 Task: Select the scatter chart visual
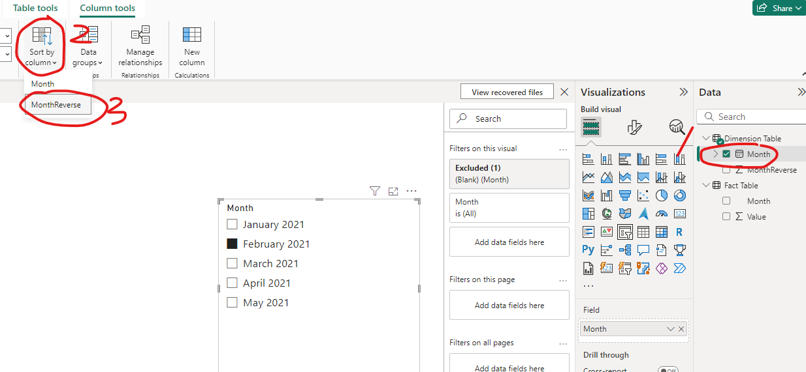(643, 195)
